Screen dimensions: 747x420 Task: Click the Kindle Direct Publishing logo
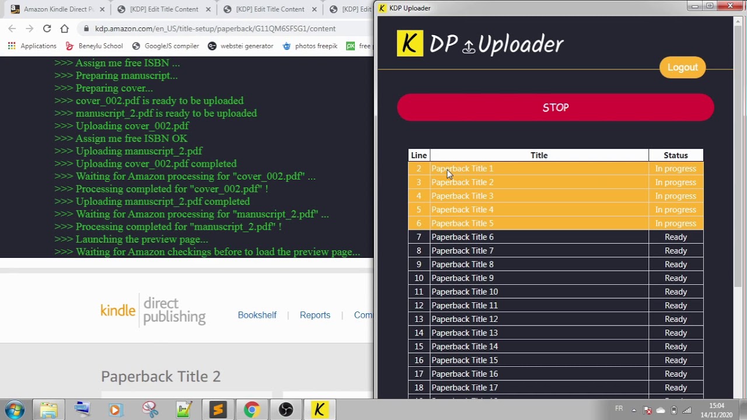(x=153, y=310)
